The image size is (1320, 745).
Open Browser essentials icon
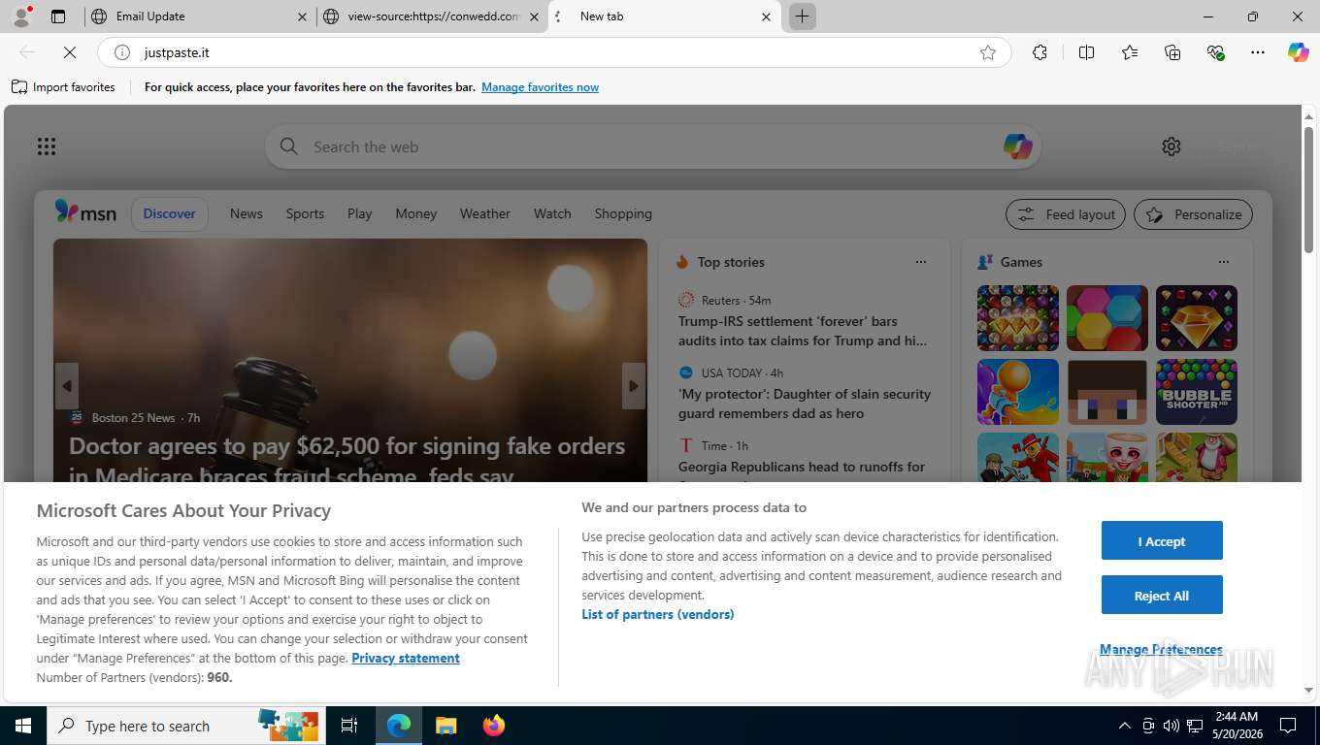click(1215, 52)
